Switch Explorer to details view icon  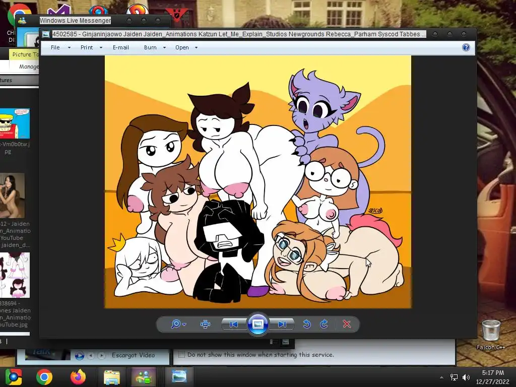click(x=274, y=342)
